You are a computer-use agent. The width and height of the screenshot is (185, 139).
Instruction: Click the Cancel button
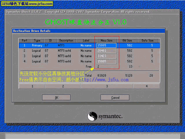115,98
